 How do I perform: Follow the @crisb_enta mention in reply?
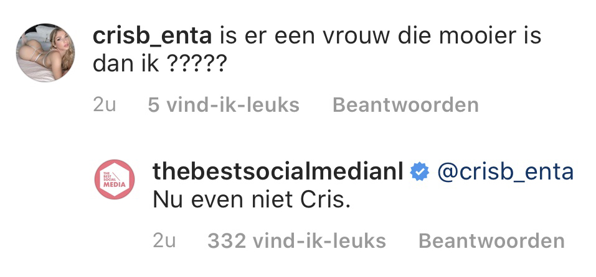506,172
